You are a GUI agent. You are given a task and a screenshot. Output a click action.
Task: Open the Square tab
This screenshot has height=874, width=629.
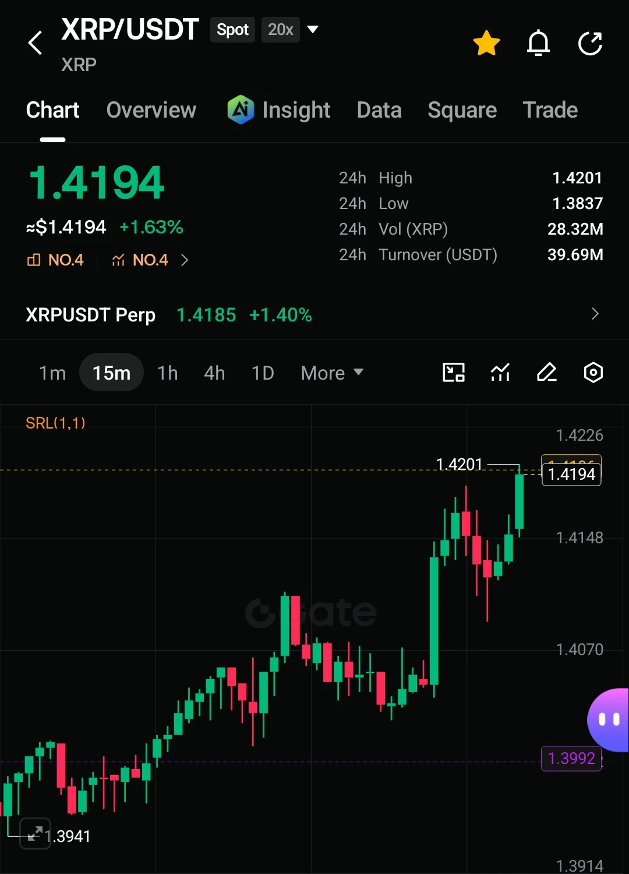pos(462,110)
